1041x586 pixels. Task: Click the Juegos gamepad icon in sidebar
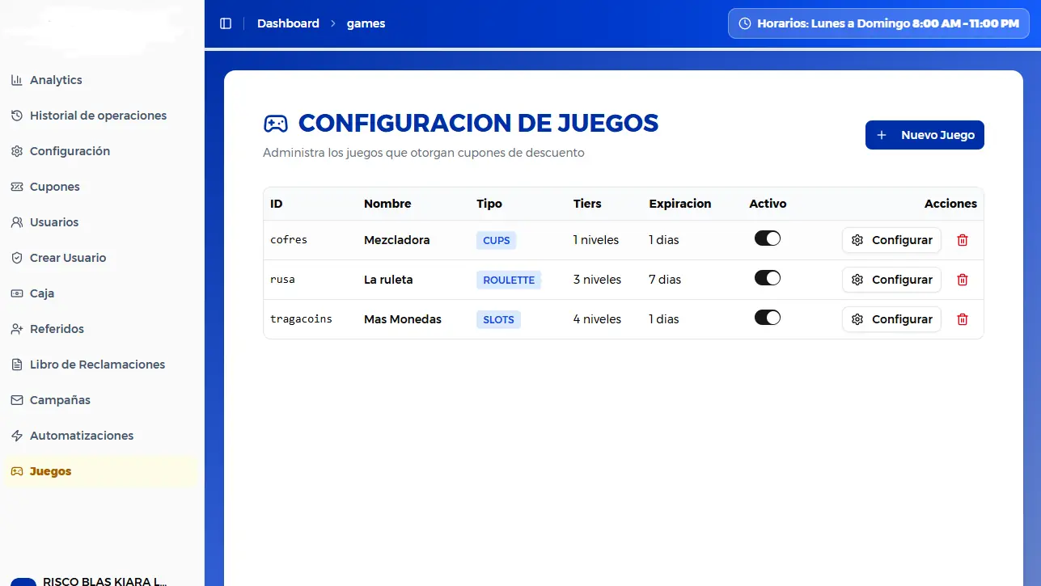pos(16,471)
